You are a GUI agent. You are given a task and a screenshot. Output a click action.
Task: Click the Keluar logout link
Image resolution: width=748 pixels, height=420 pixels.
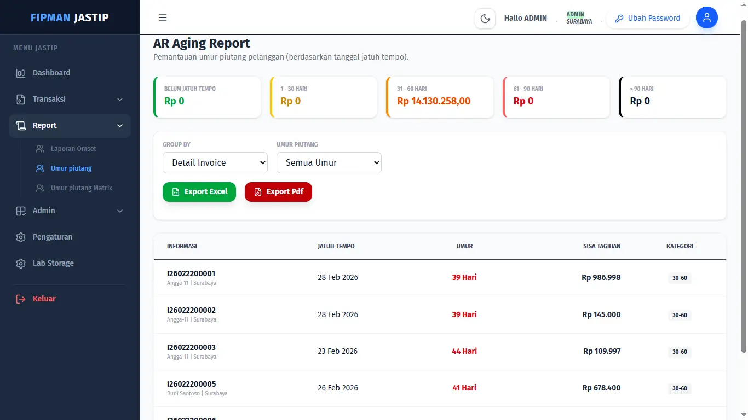tap(70, 299)
